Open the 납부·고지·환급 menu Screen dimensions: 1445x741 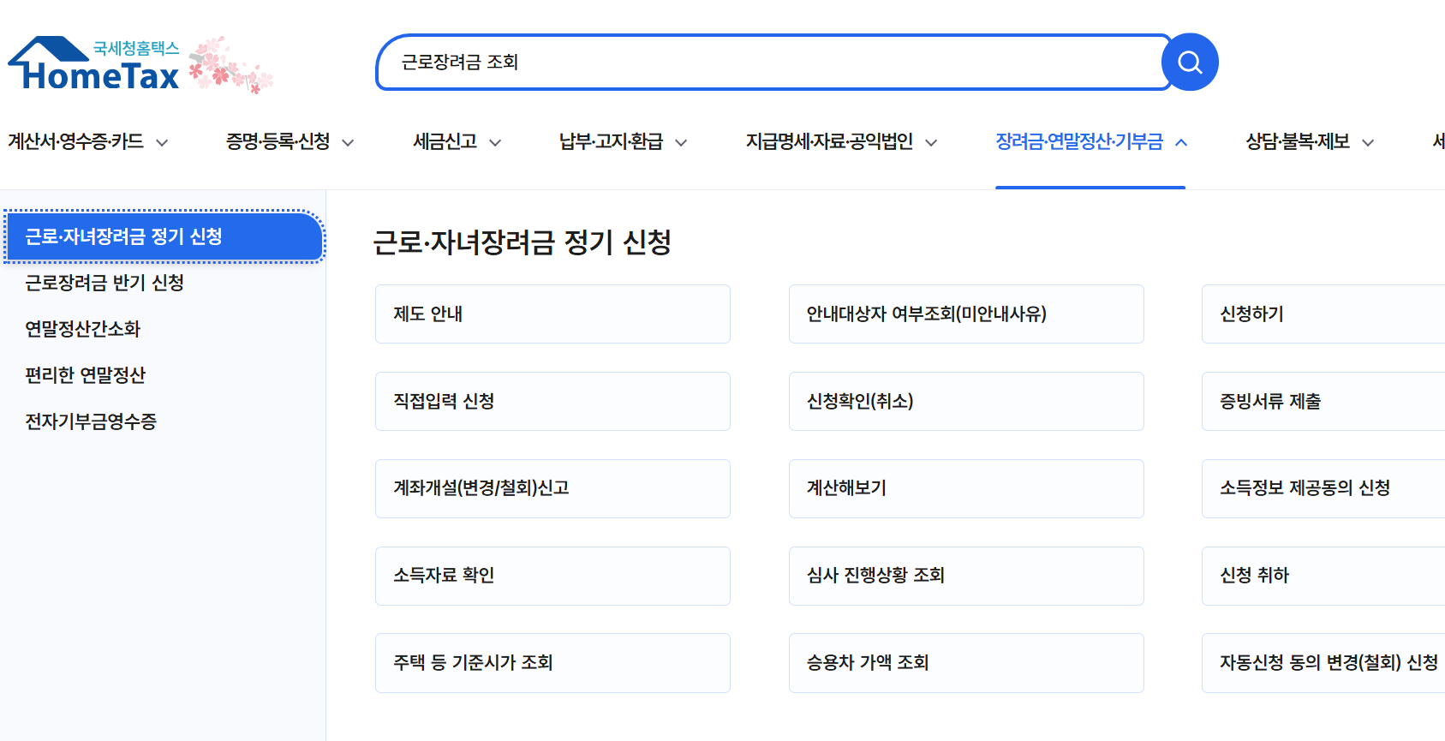(x=611, y=141)
